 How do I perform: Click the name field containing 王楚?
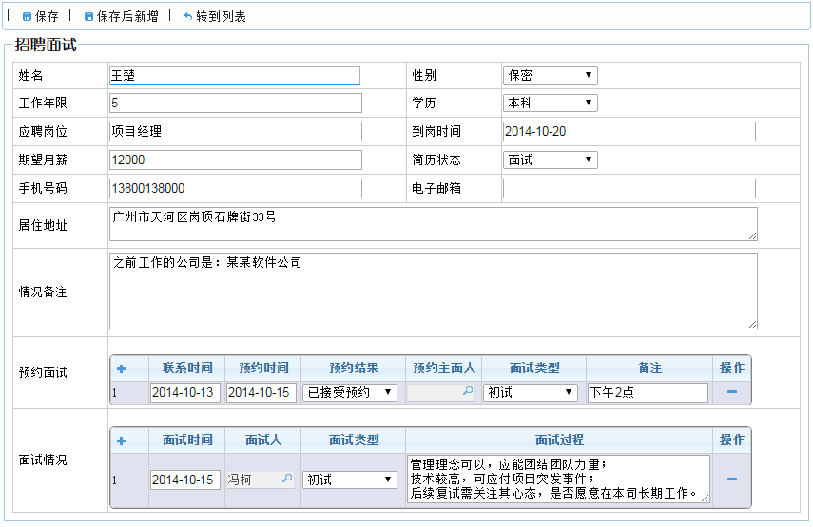[x=235, y=75]
